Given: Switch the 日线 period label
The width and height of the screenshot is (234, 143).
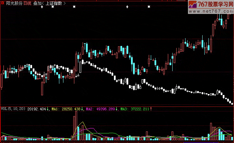Looking at the screenshot, I should (x=27, y=3).
